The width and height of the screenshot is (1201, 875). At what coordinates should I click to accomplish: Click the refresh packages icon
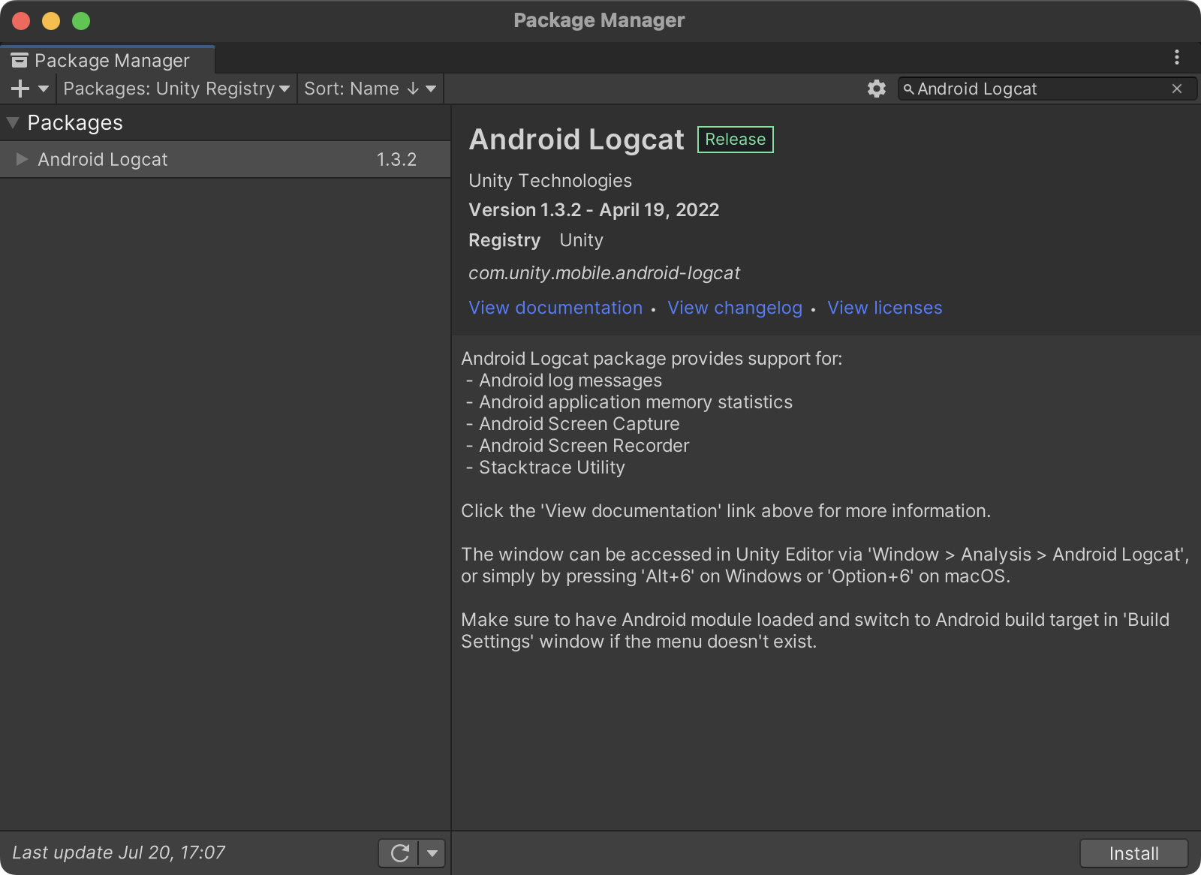click(401, 853)
